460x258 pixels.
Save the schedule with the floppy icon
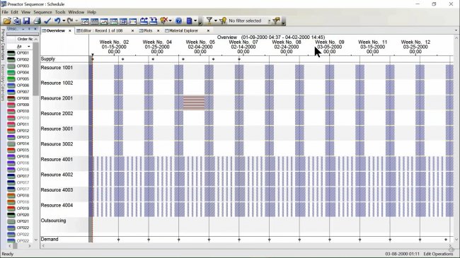pos(26,20)
